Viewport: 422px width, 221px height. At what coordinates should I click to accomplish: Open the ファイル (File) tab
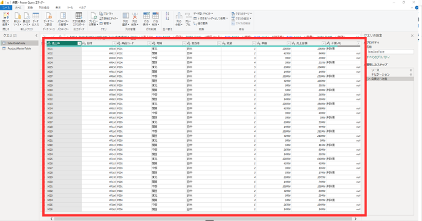tap(6, 7)
